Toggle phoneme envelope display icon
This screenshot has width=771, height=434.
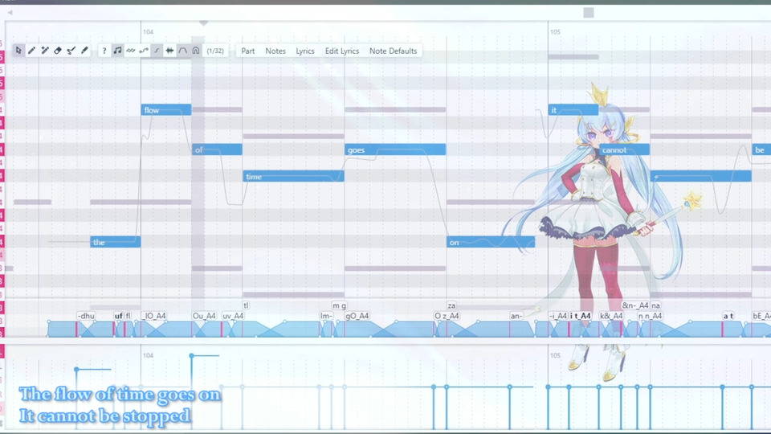[x=183, y=51]
